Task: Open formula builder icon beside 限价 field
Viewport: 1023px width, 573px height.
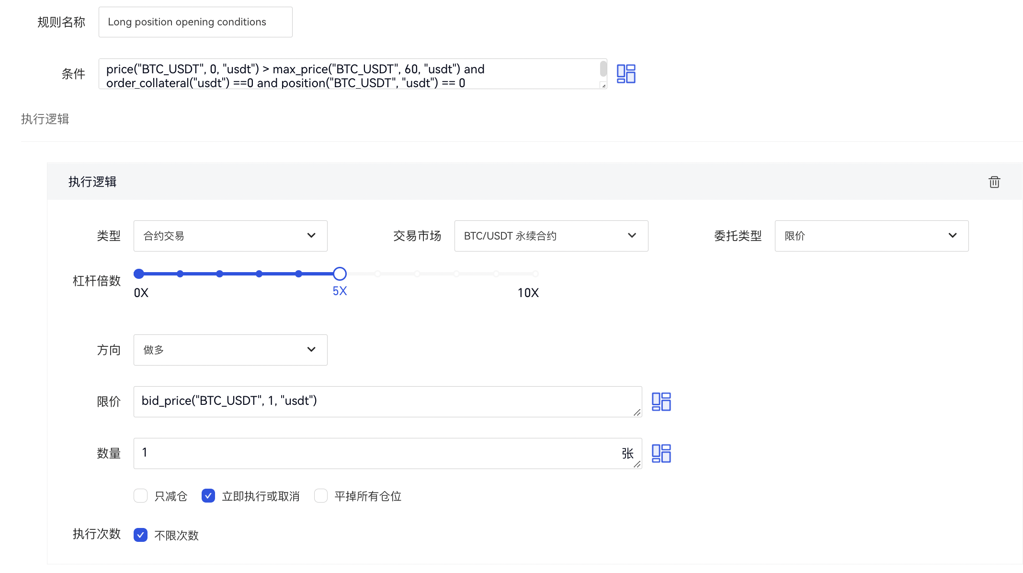Action: pyautogui.click(x=661, y=401)
